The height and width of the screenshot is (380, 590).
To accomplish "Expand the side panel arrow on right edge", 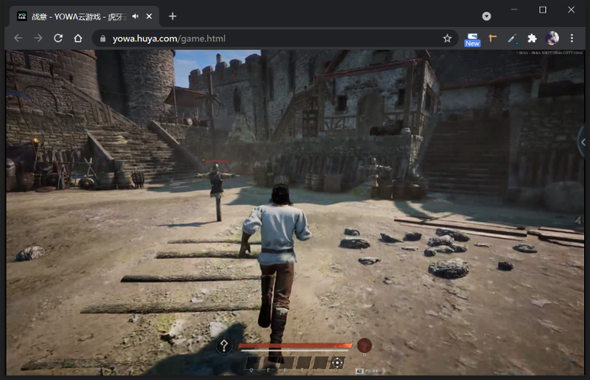I will 582,142.
